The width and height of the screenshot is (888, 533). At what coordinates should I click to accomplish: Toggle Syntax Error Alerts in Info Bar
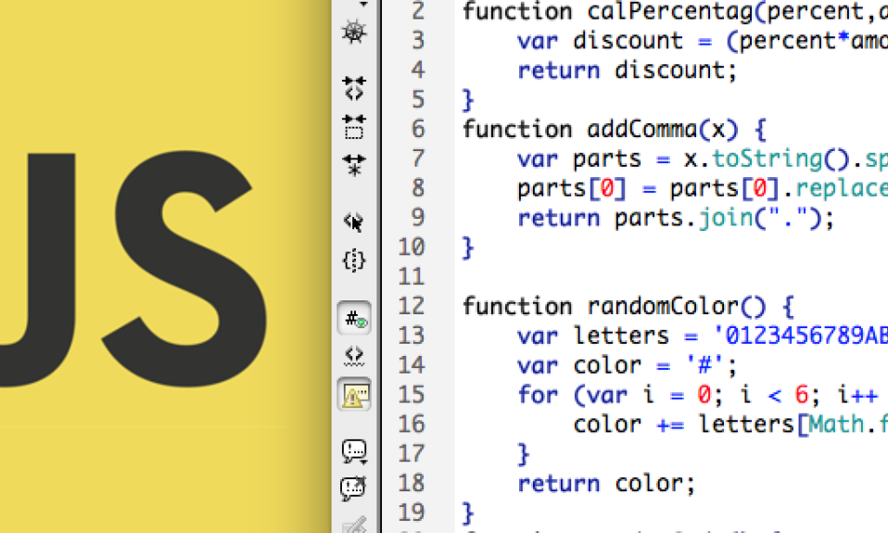[354, 395]
